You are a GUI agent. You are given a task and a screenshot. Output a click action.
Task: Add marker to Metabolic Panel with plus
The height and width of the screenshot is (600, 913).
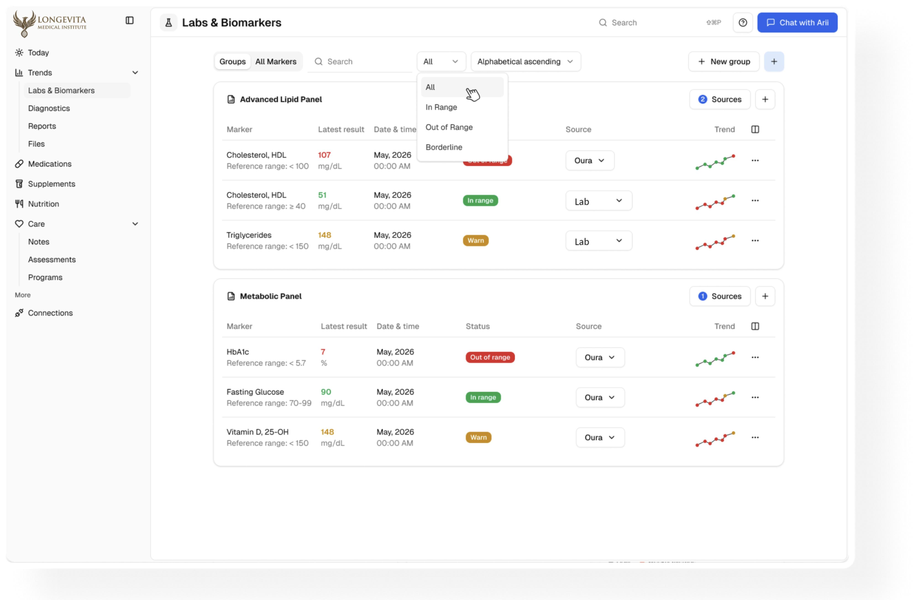click(765, 297)
